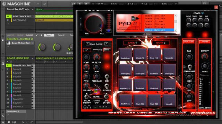The image size is (222, 124).
Task: Select Snare (32).wav in LCD list
Action: (159, 30)
